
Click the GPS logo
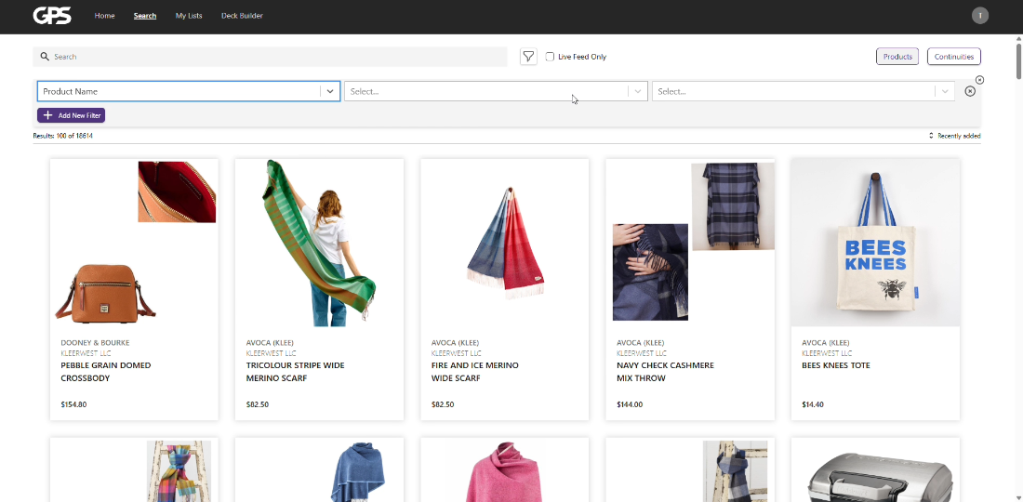52,16
